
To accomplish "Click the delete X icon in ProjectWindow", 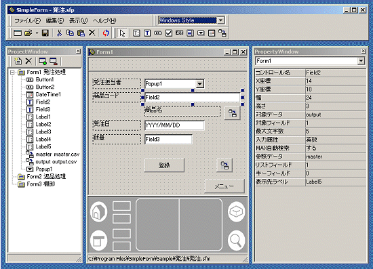I will 28,61.
